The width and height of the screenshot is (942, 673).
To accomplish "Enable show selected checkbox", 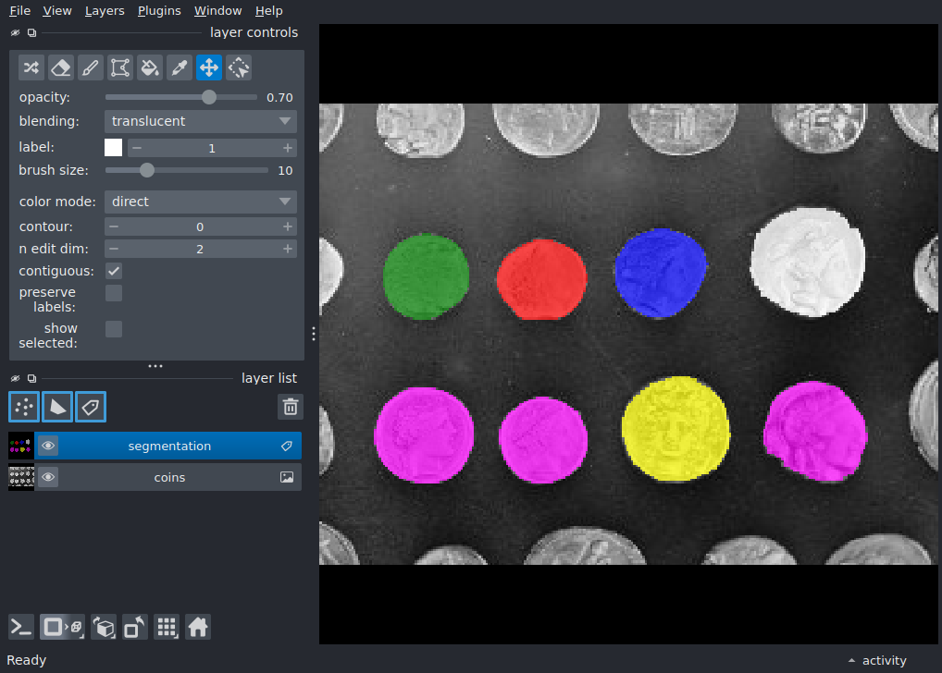I will (x=114, y=329).
